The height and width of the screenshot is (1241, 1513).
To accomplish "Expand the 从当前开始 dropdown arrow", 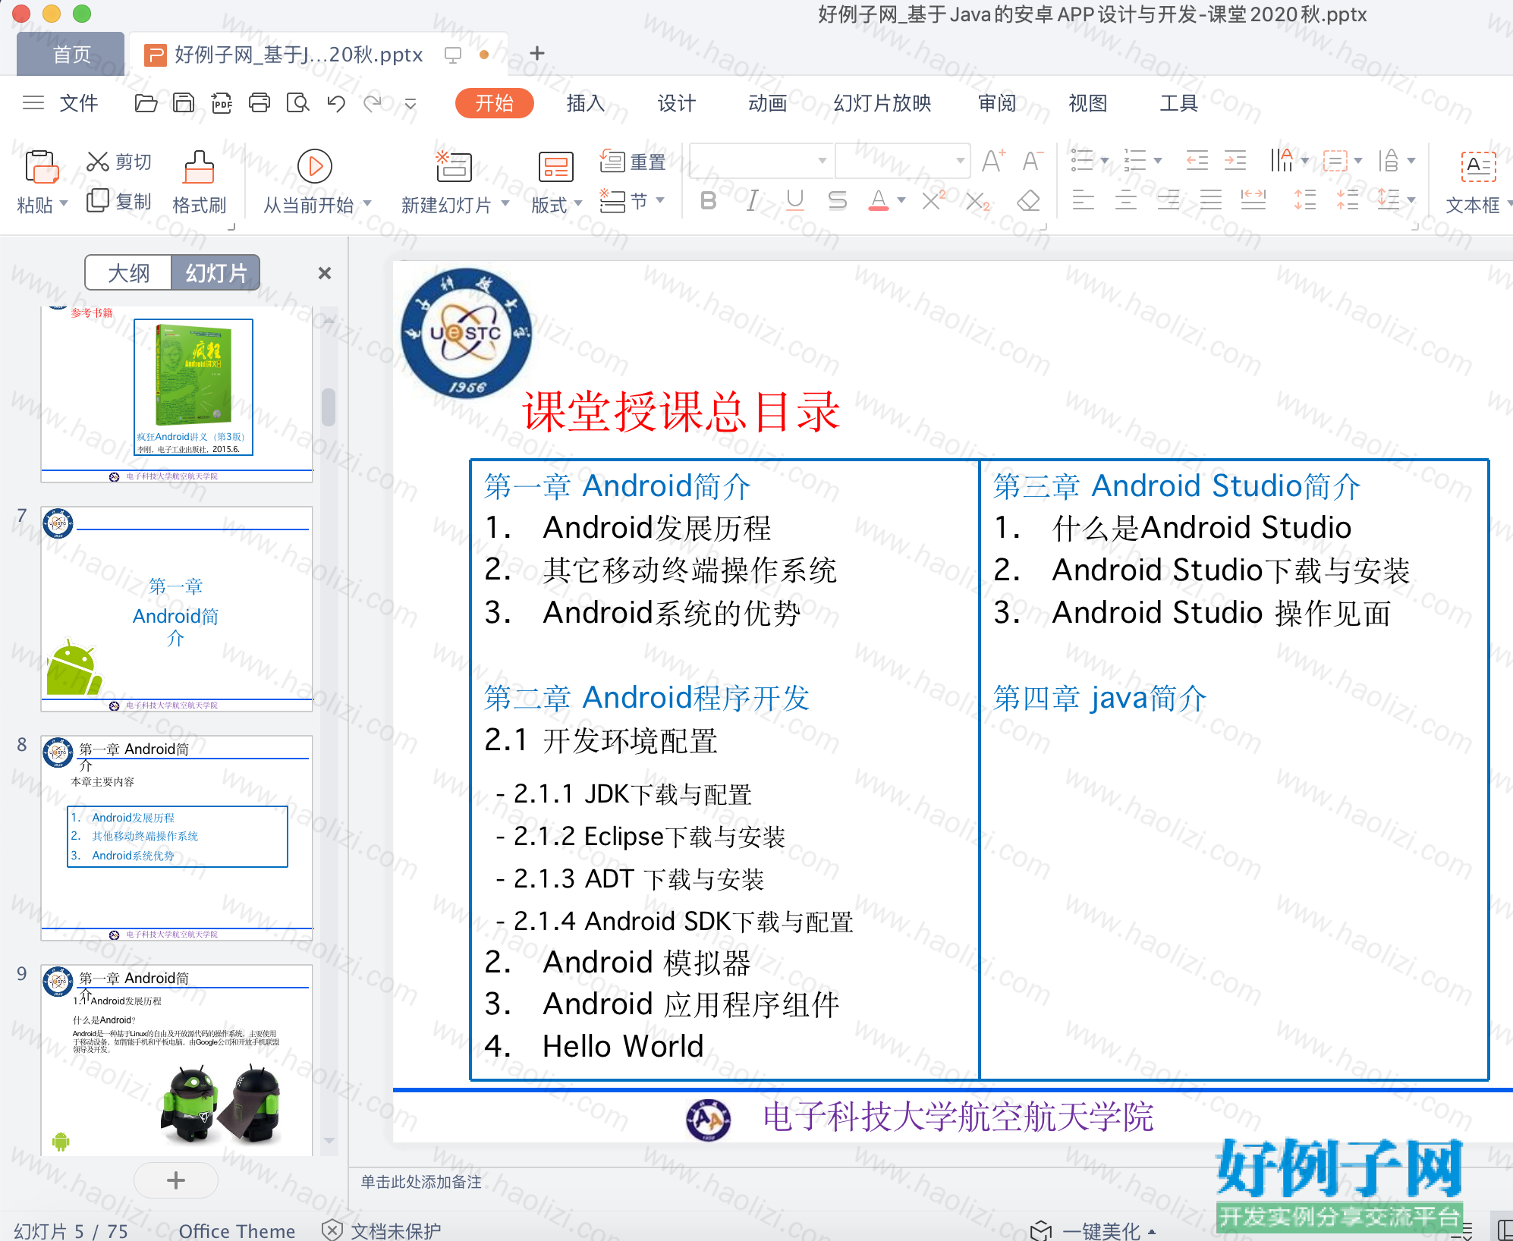I will [x=367, y=204].
